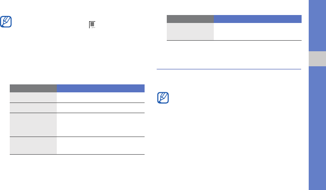Select the blue header cell of the right table
The image size is (326, 190).
tap(257, 19)
